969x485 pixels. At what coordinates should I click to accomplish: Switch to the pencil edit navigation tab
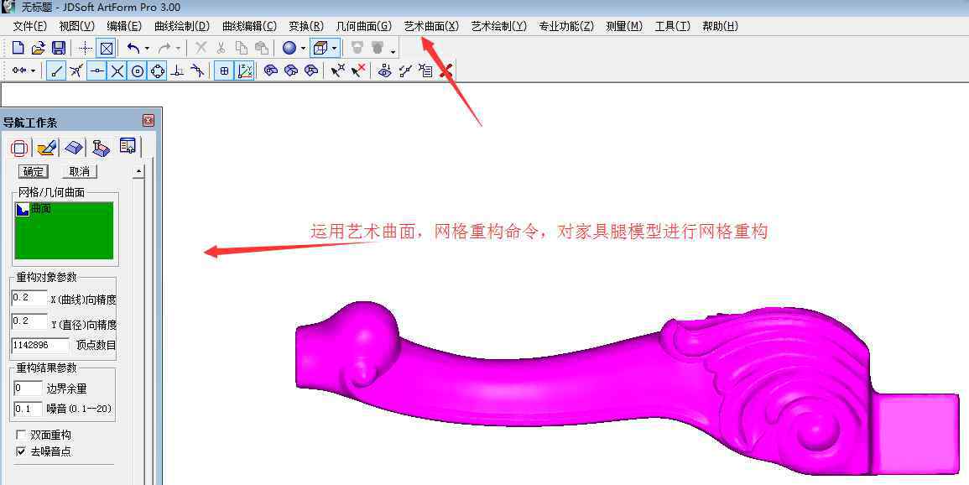47,148
